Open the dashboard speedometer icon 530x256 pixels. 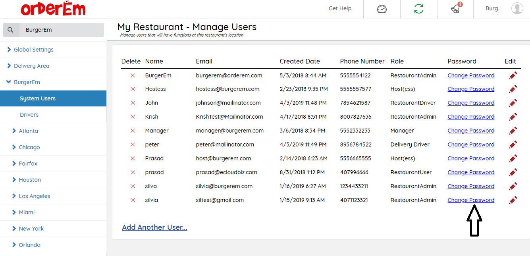coord(382,9)
